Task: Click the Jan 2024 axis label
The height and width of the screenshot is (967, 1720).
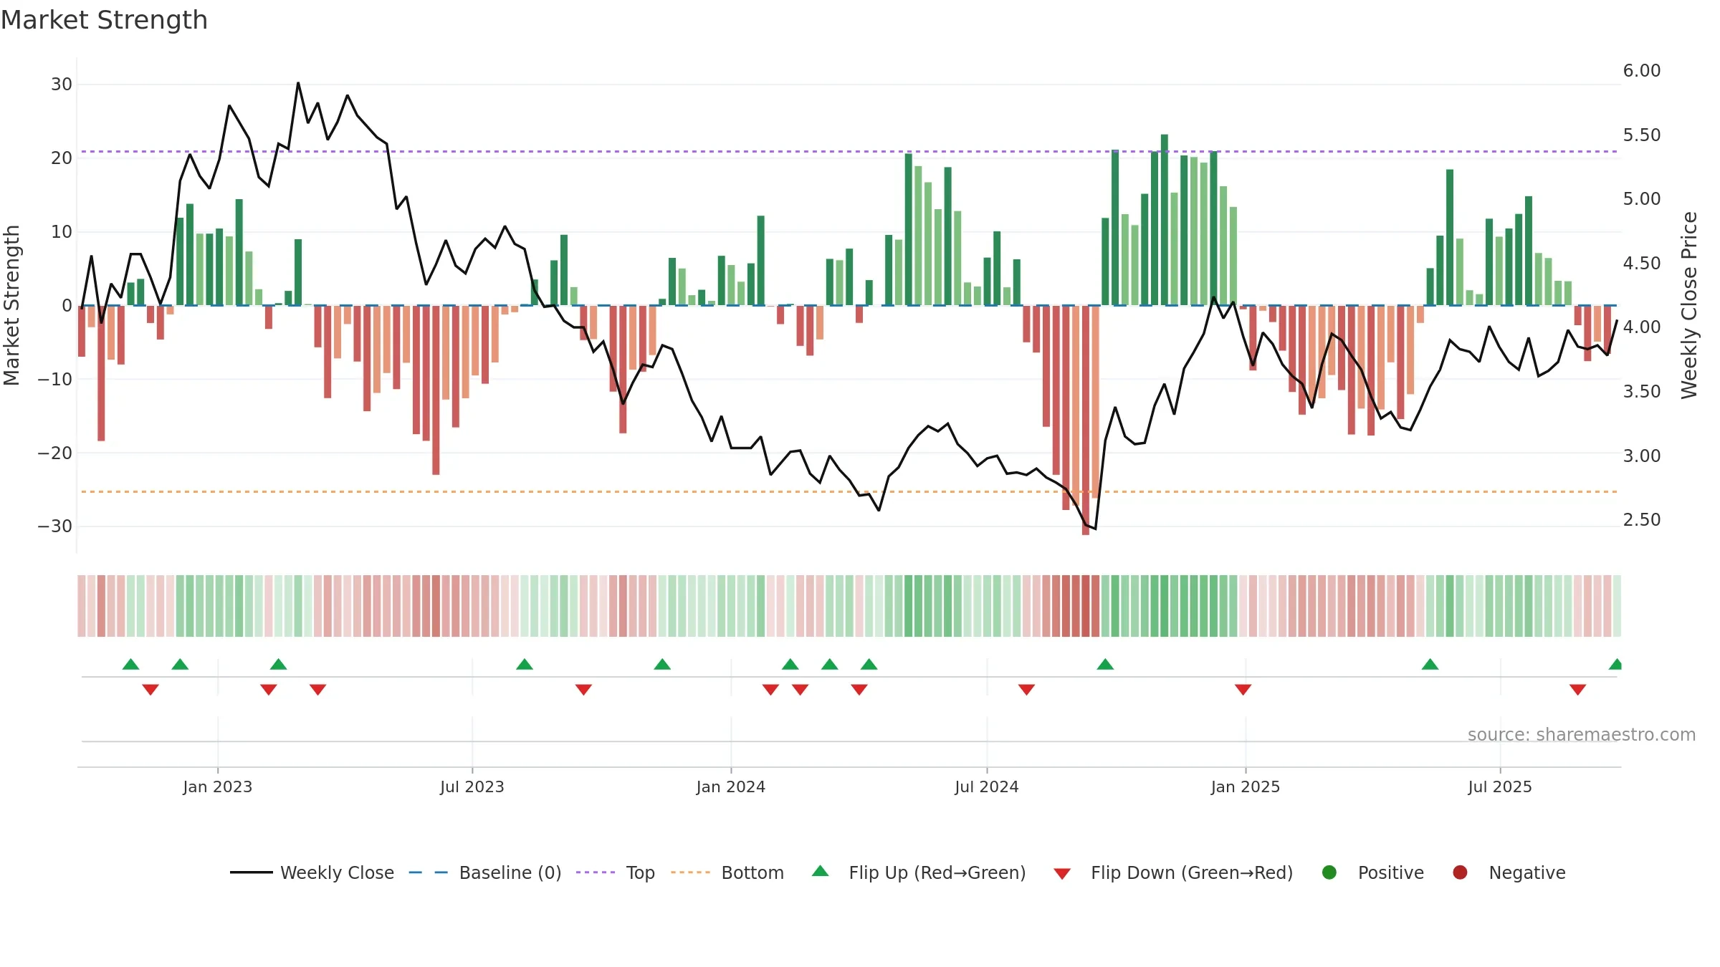Action: point(730,786)
